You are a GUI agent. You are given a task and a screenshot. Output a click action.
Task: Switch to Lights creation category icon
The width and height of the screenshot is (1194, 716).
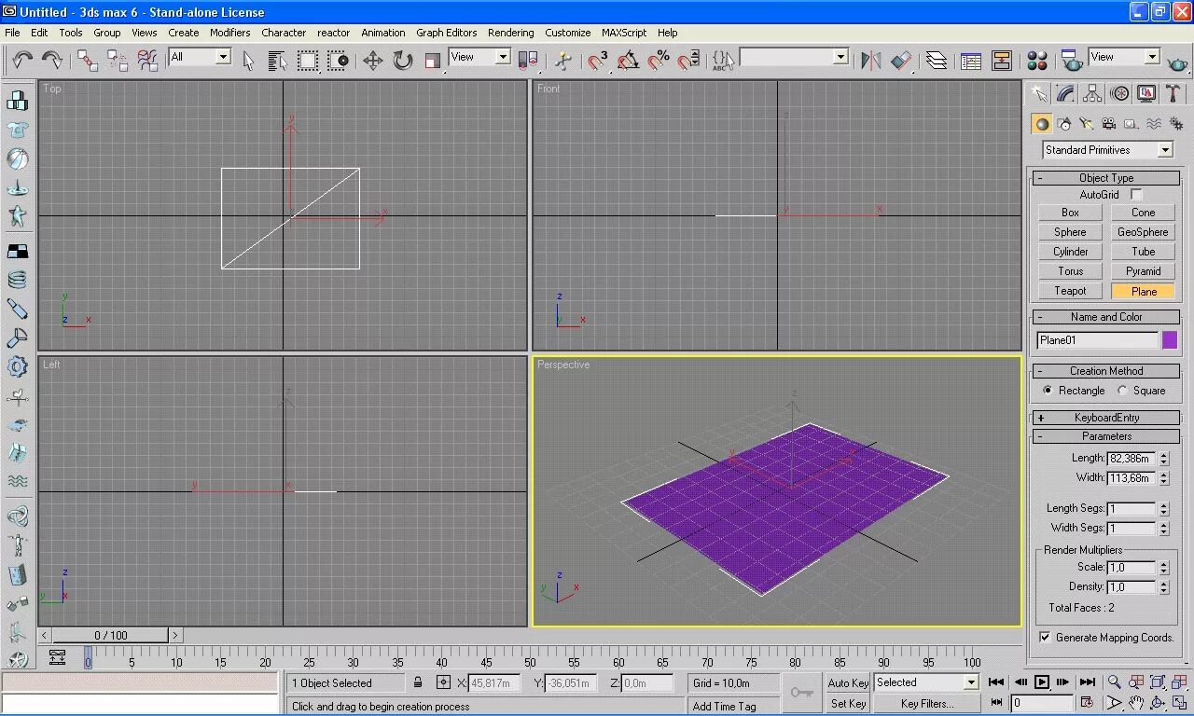click(x=1086, y=123)
